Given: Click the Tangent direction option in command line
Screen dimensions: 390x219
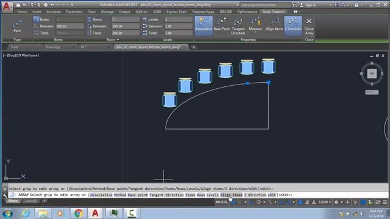Looking at the screenshot, I should (x=166, y=195).
